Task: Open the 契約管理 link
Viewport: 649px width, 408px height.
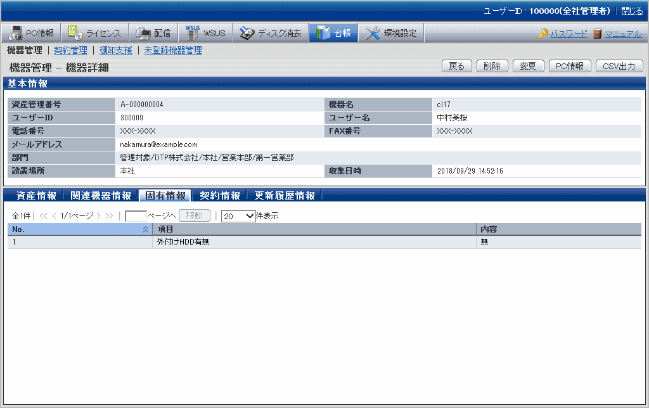Action: click(x=71, y=50)
